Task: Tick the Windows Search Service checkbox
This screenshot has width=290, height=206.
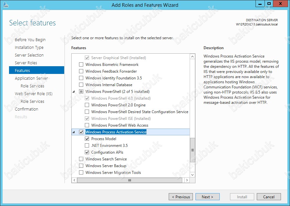Action: [x=81, y=159]
